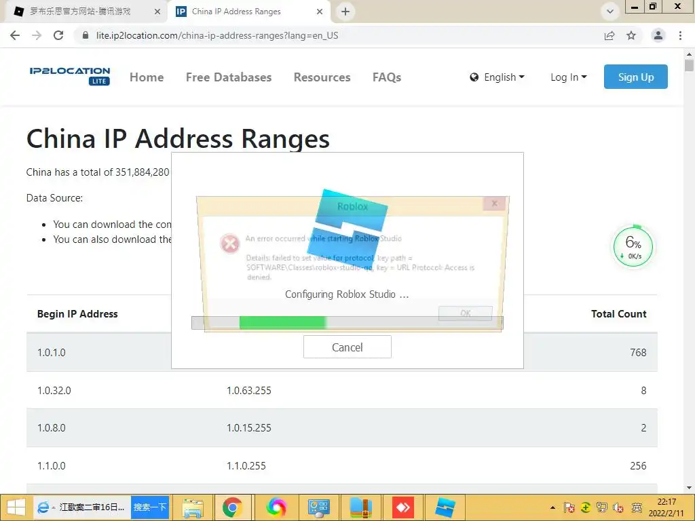The height and width of the screenshot is (521, 695).
Task: Open the Roblox Studio taskbar icon
Action: 445,507
